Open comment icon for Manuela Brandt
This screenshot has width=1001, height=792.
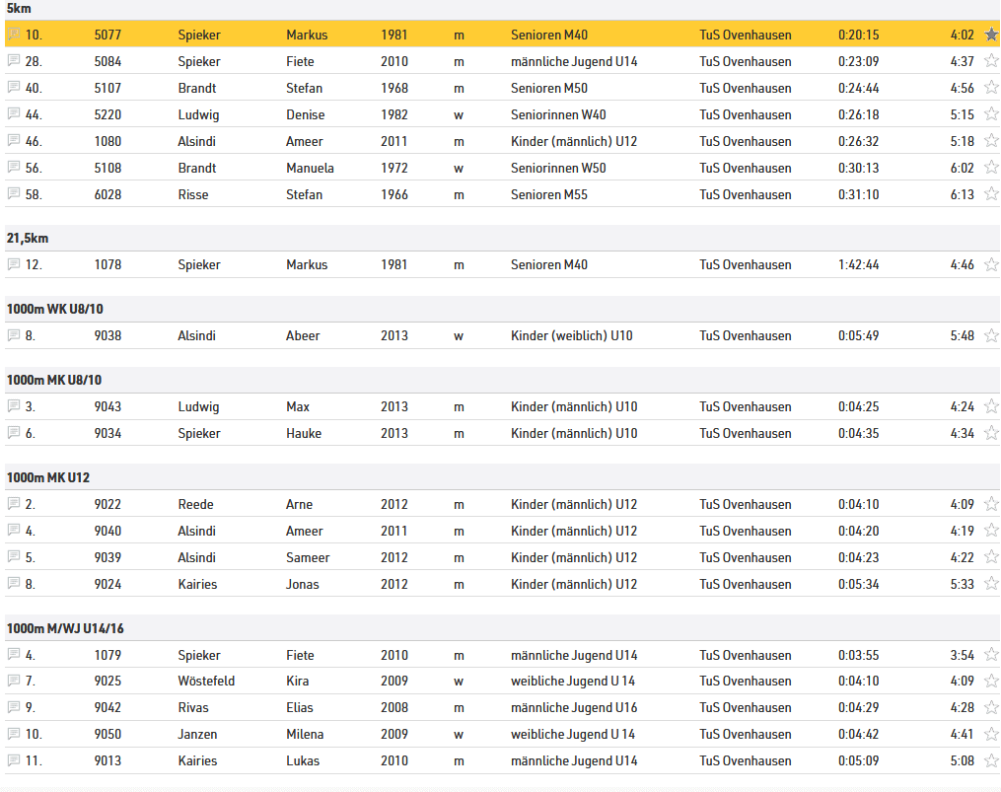[x=14, y=167]
